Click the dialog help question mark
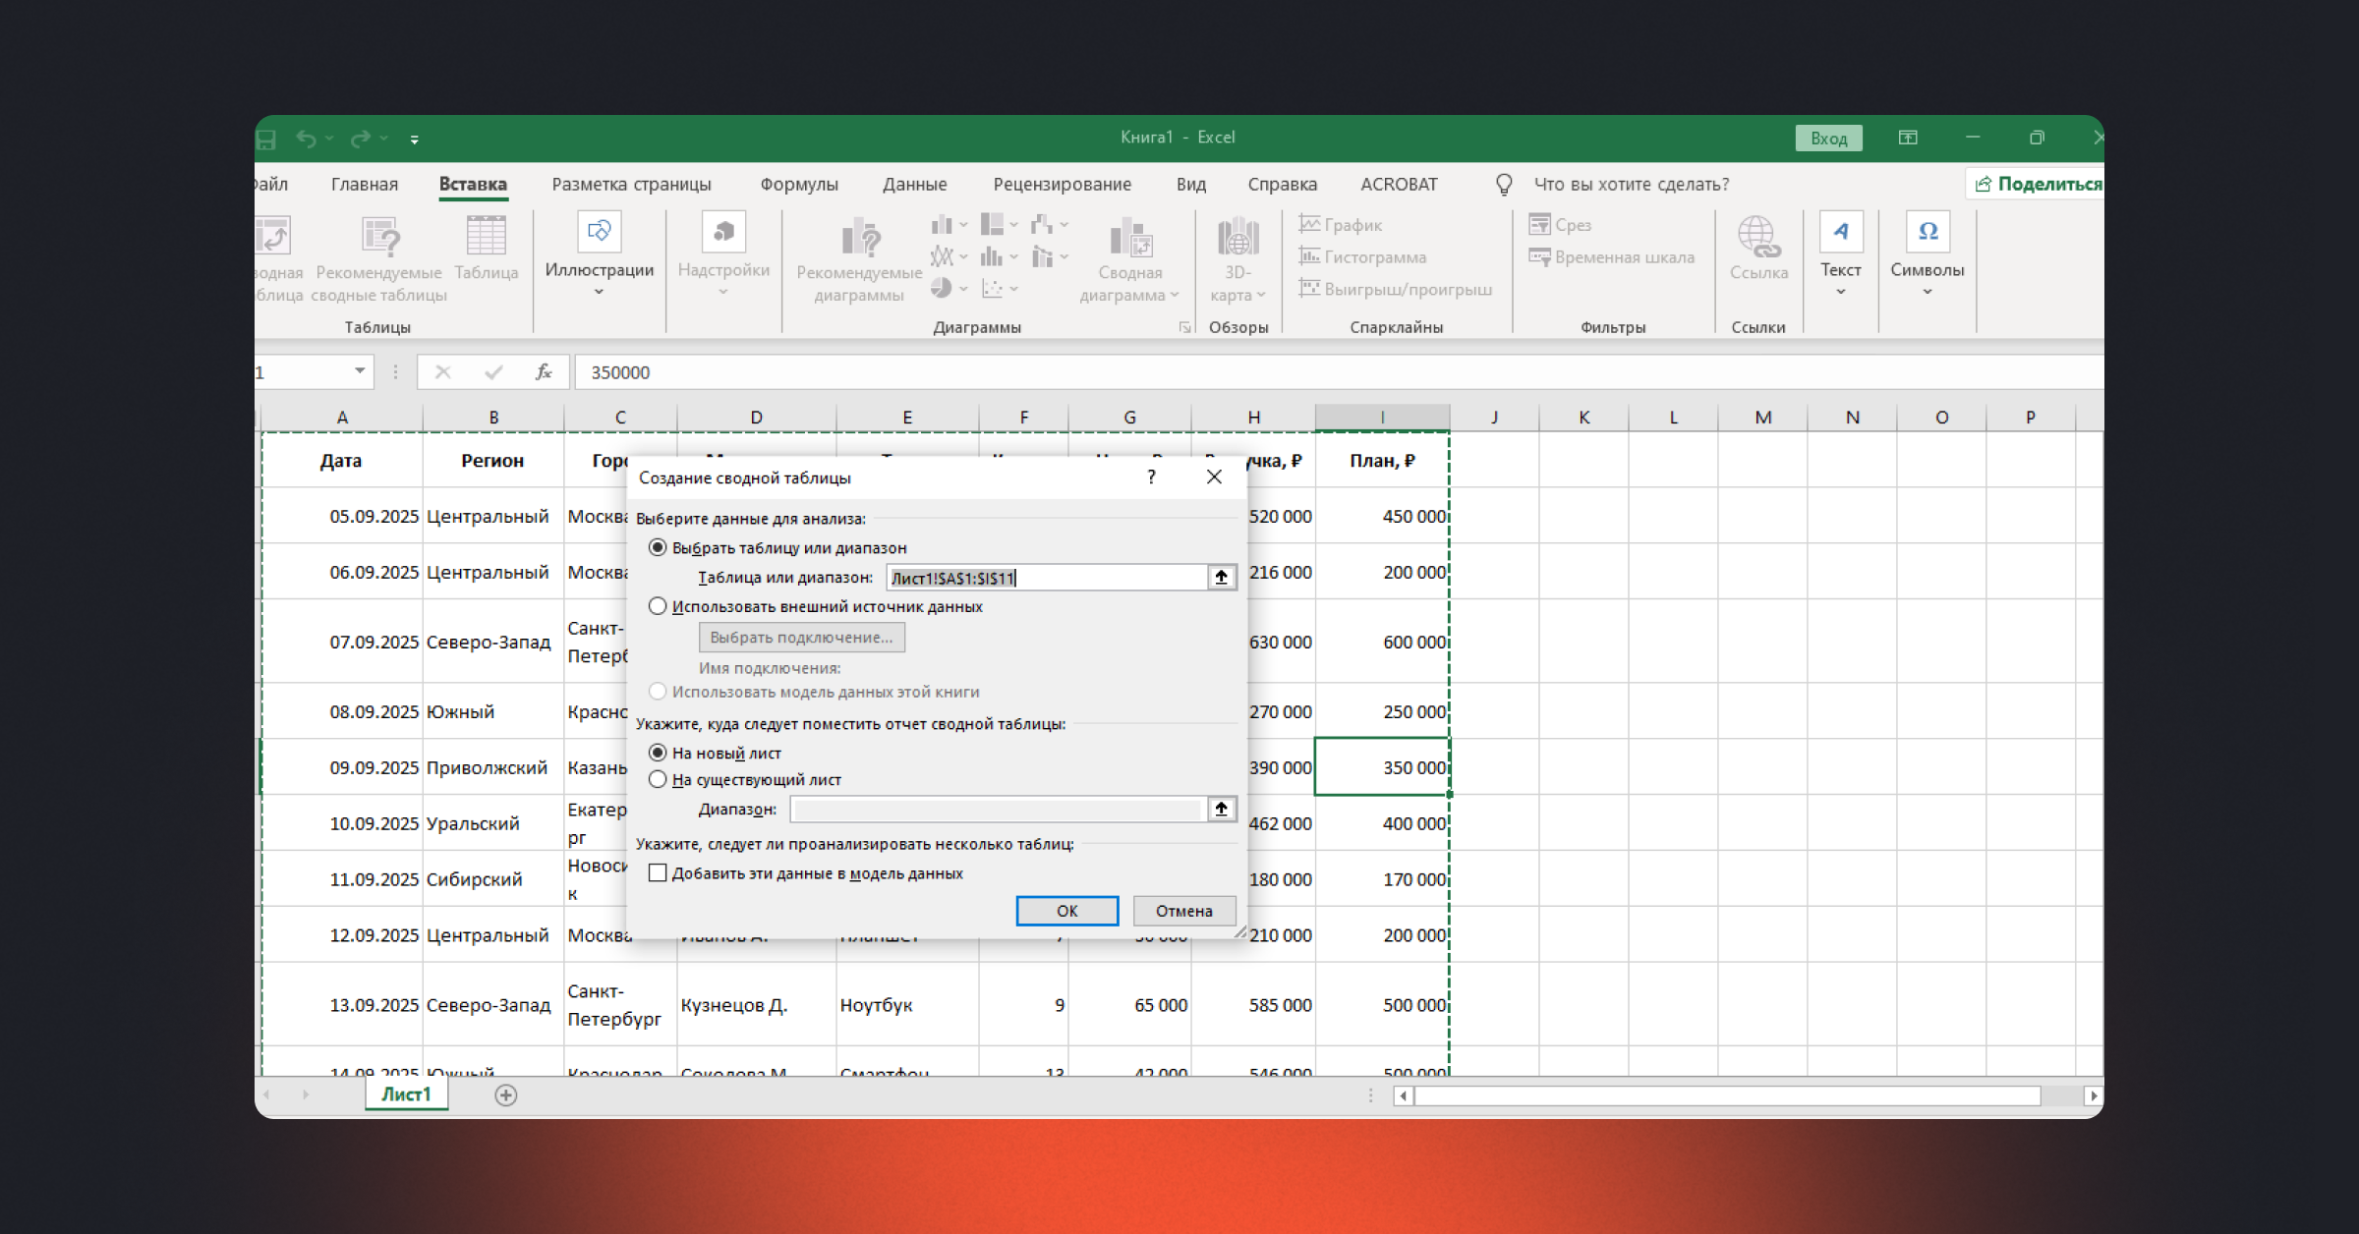 coord(1151,477)
